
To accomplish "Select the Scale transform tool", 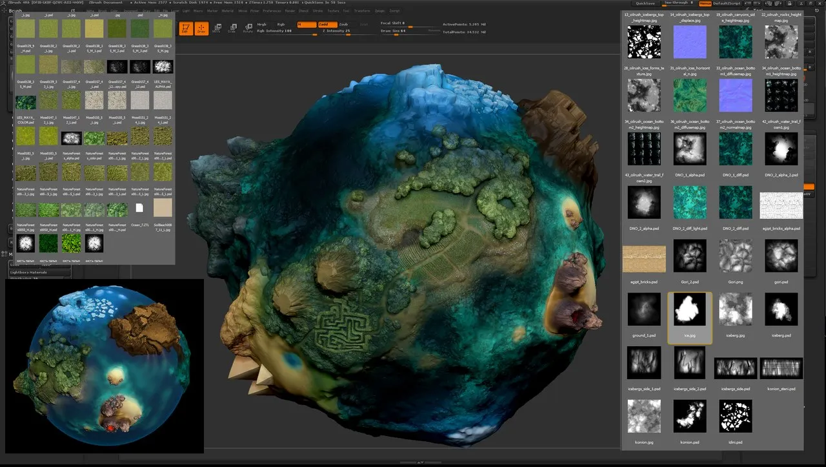I will coord(232,28).
